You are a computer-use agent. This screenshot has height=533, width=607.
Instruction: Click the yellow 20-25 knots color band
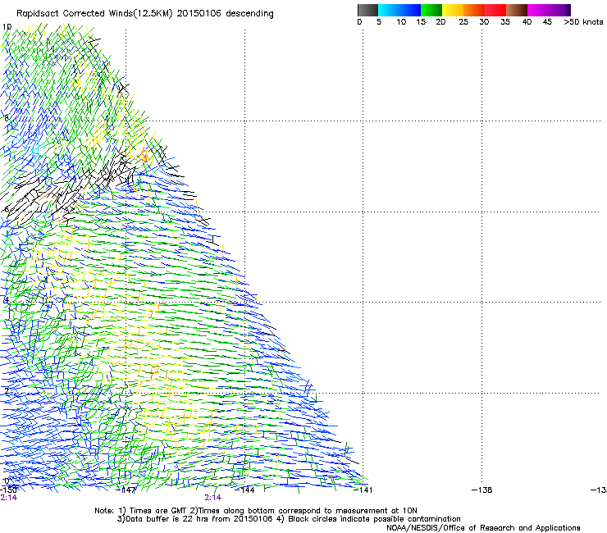(453, 10)
